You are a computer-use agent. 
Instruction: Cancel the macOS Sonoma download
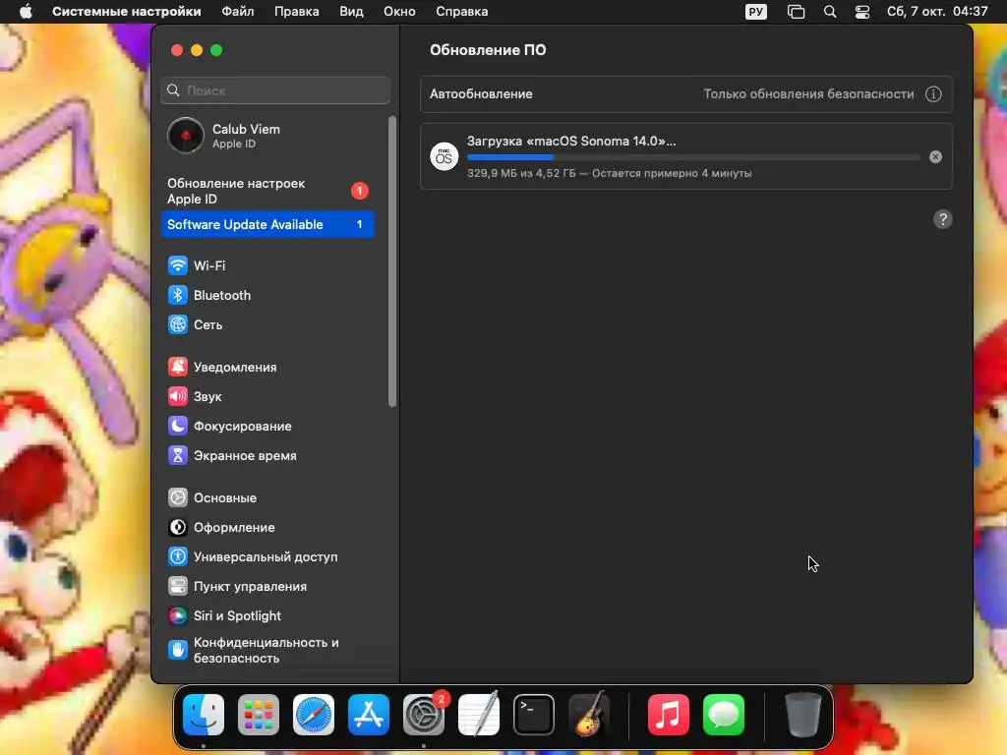coord(936,156)
